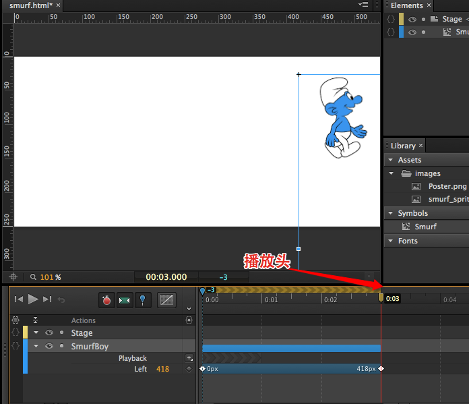This screenshot has width=469, height=404.
Task: Select Poster.png in the Library
Action: tap(447, 186)
